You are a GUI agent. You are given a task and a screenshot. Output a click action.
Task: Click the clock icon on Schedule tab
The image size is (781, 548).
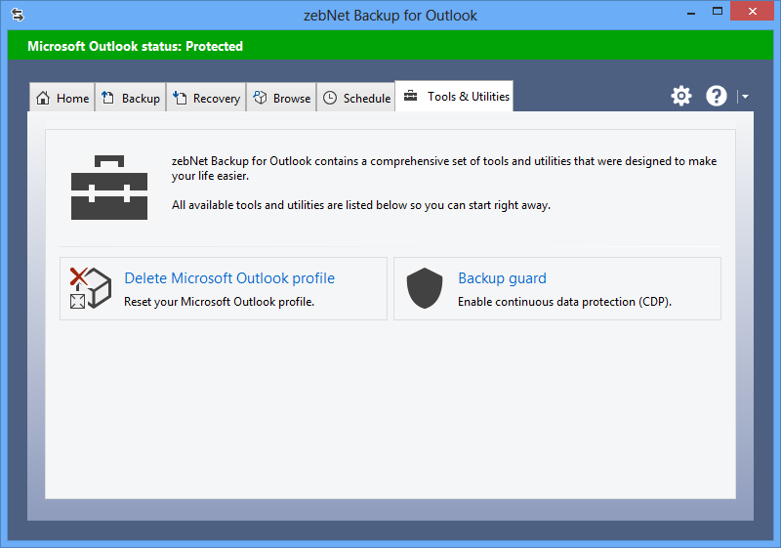coord(330,98)
